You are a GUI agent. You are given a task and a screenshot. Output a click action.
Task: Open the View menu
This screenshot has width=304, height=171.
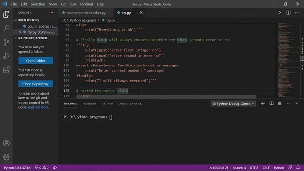(x=53, y=4)
